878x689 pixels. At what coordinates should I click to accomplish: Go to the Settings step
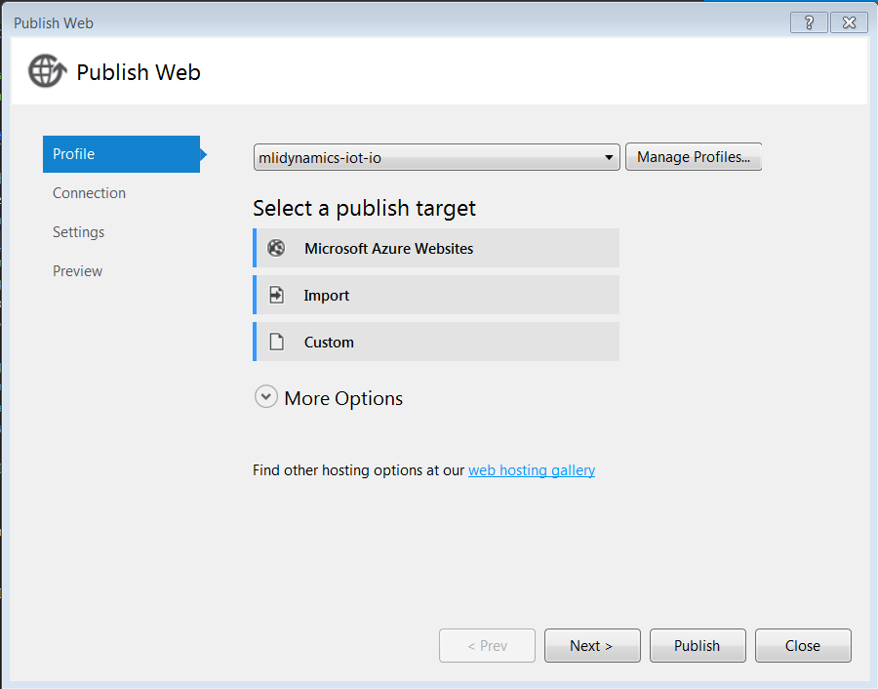[x=78, y=232]
